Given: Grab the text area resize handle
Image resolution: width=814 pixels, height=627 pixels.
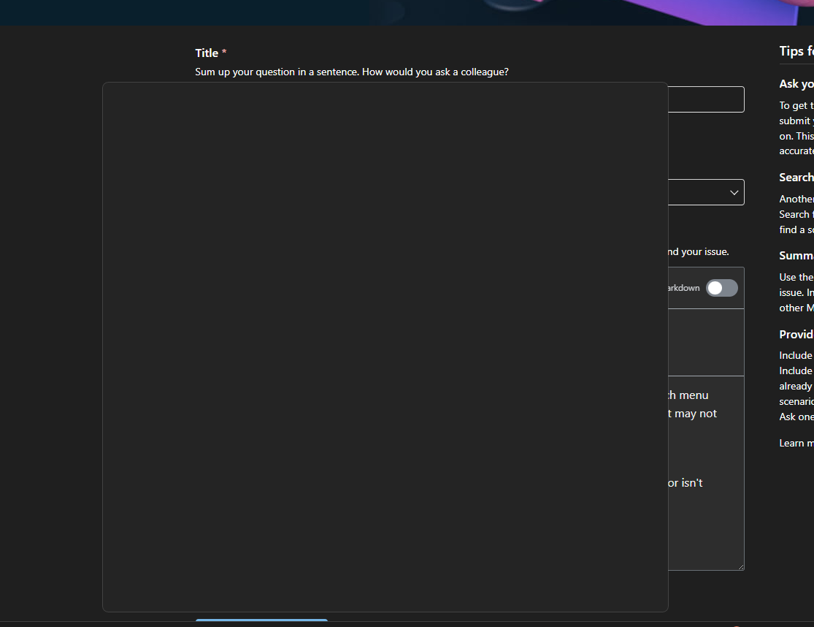Looking at the screenshot, I should point(741,567).
